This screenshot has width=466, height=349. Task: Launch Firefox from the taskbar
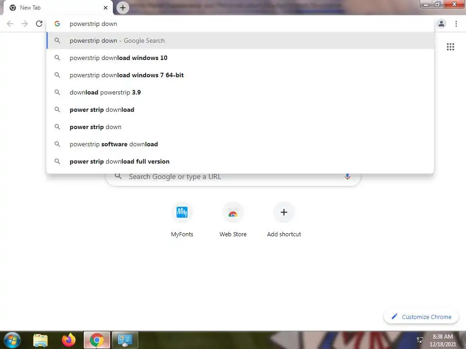(x=69, y=340)
